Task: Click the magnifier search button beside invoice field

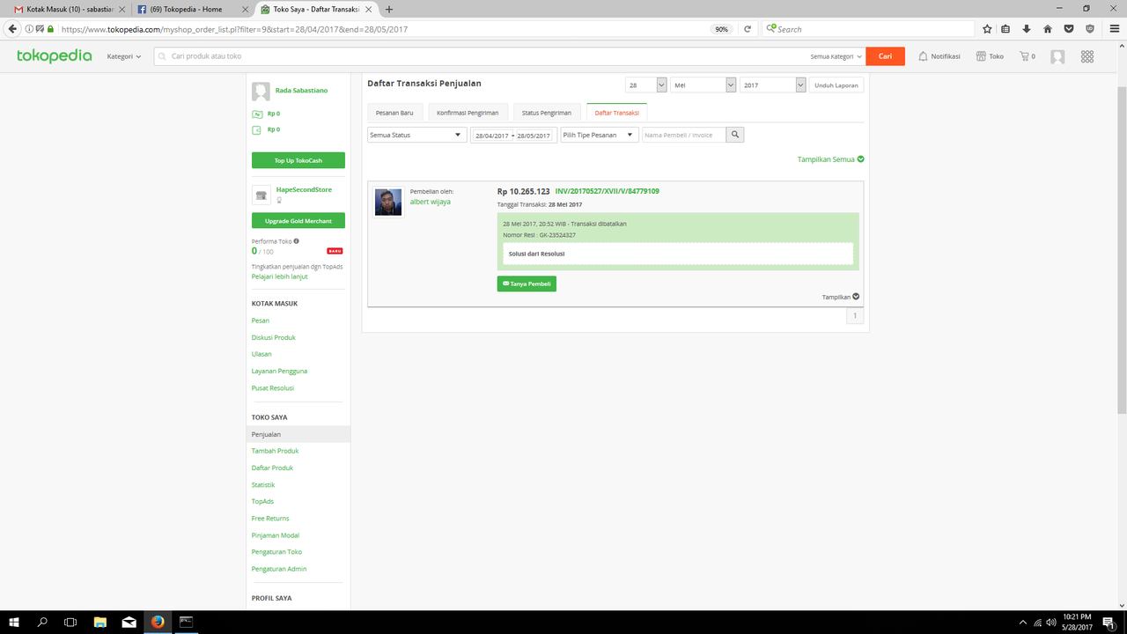Action: [x=735, y=135]
